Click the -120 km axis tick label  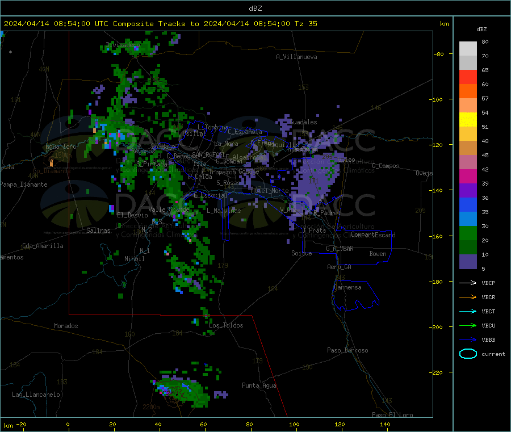pos(435,145)
